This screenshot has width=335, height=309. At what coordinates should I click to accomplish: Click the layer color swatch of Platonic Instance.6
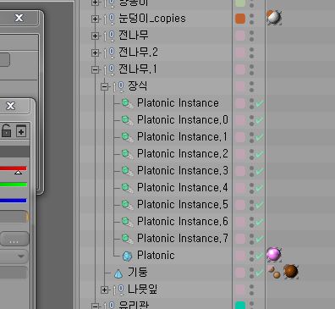click(240, 222)
